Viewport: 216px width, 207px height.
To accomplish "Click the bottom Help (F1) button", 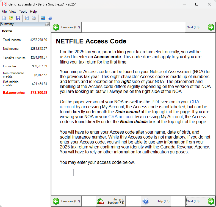I will [156, 201].
